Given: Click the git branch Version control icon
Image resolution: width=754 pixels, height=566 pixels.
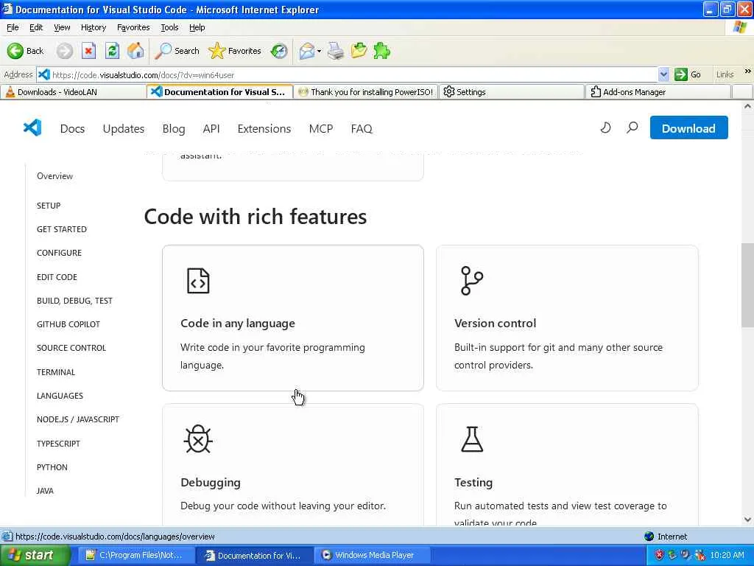Looking at the screenshot, I should (472, 281).
